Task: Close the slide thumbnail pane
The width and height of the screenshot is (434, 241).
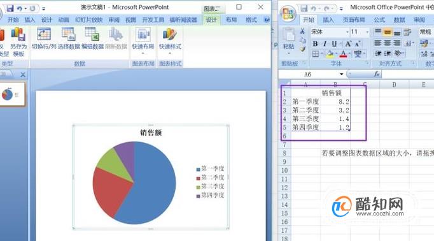Action: click(x=23, y=75)
